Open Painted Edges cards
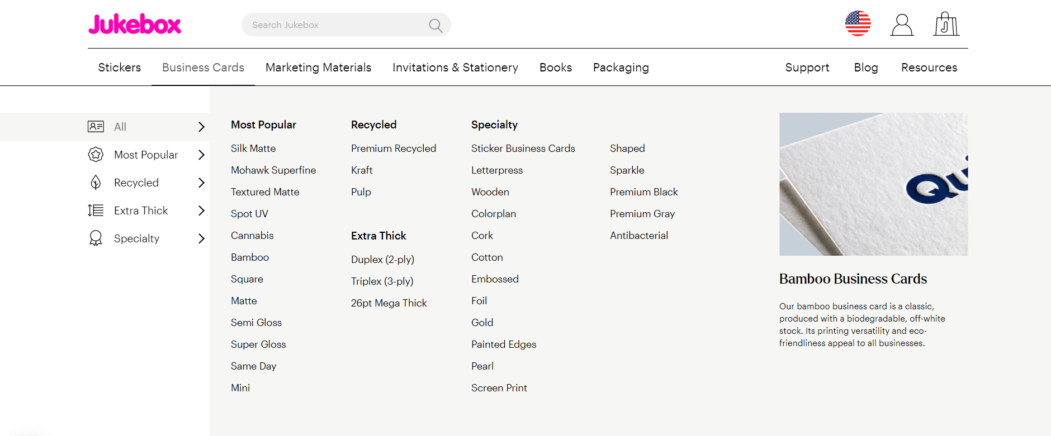The image size is (1051, 436). (504, 344)
